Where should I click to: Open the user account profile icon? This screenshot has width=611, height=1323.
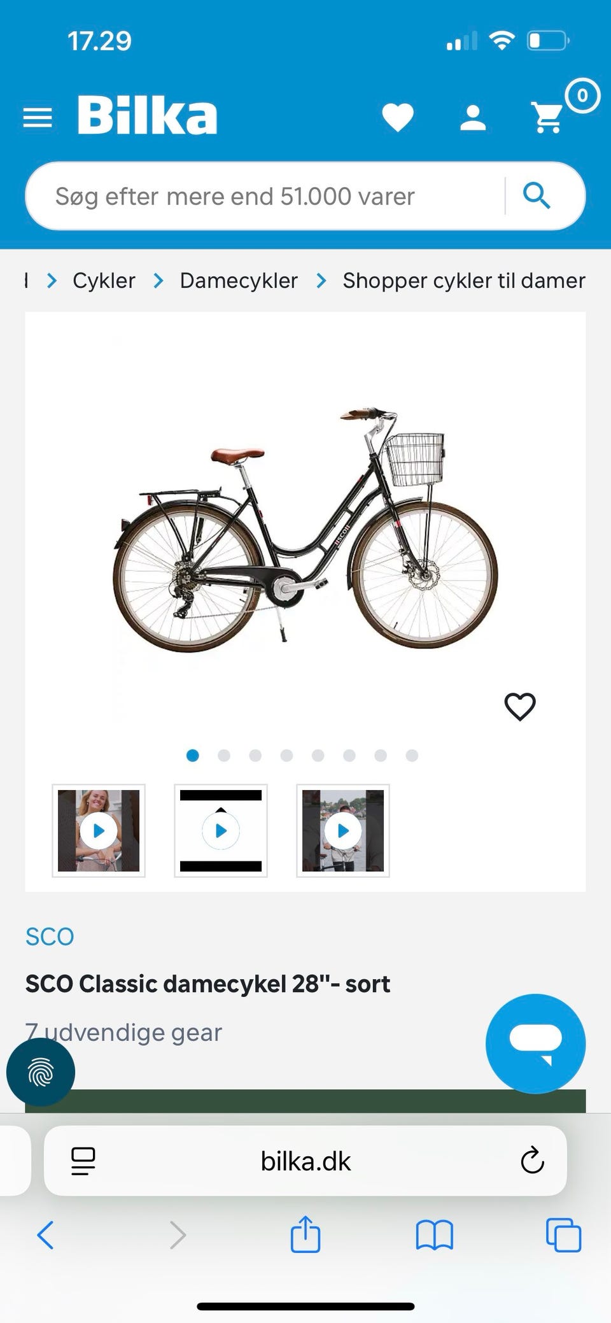pos(473,118)
